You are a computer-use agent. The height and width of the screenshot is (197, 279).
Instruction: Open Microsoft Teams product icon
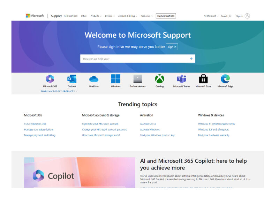point(181,79)
